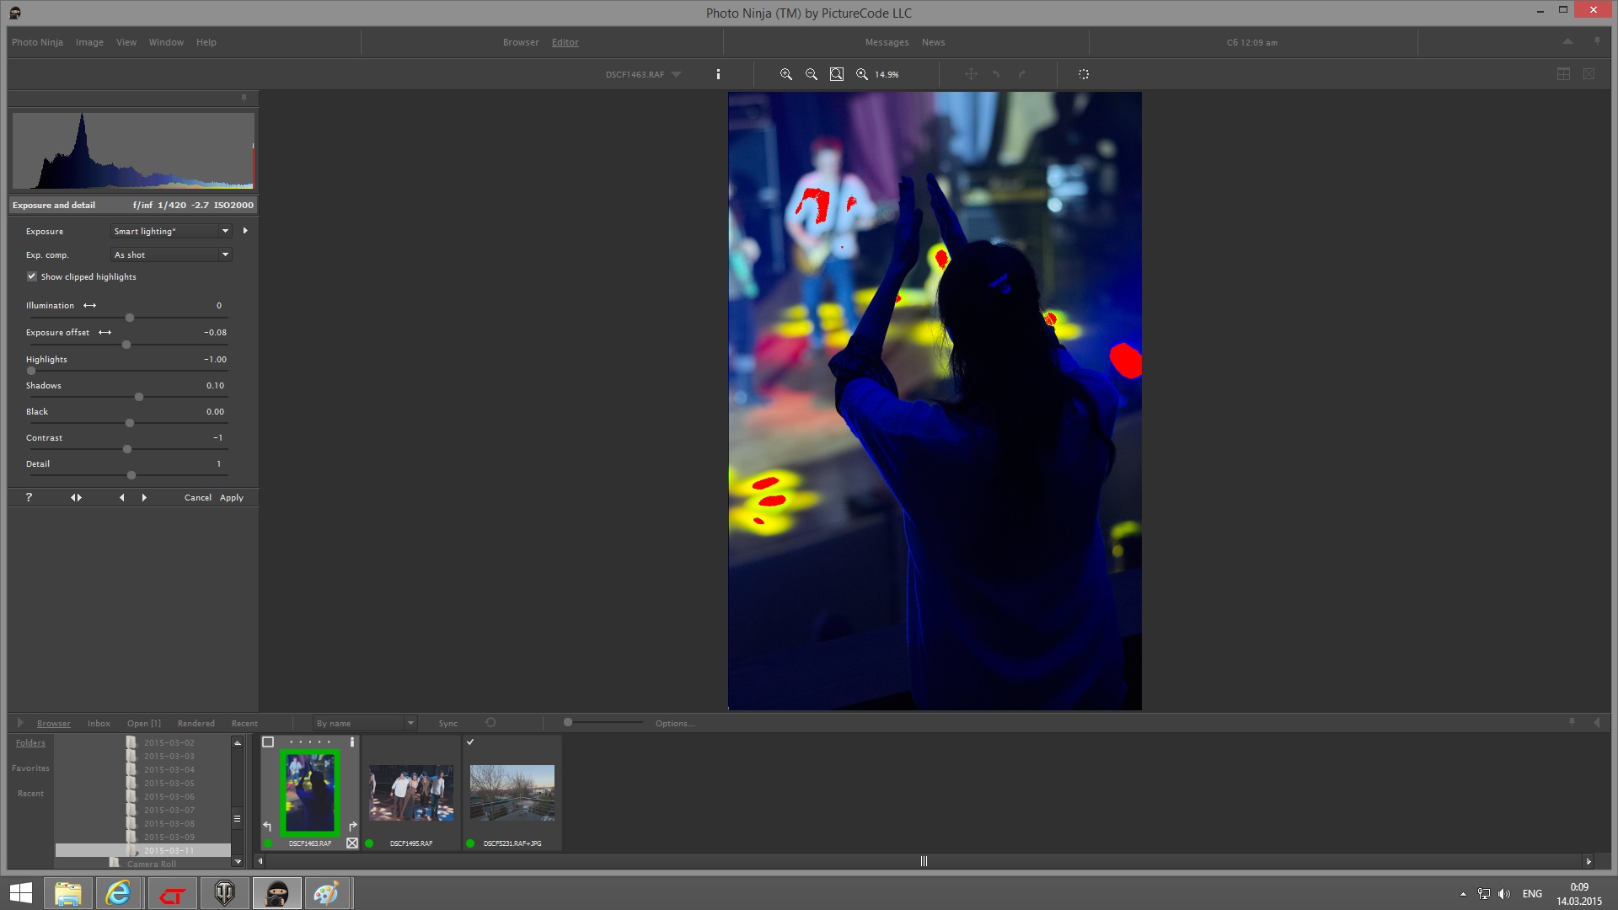1618x910 pixels.
Task: Show Rendered images list
Action: tap(196, 723)
